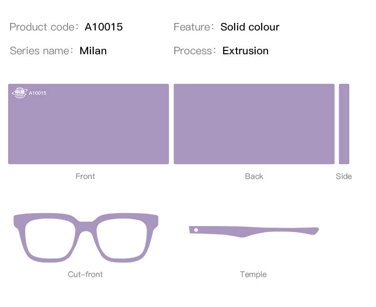This screenshot has height=307, width=376.
Task: Click the nose bridge of the glasses frame
Action: [86, 226]
